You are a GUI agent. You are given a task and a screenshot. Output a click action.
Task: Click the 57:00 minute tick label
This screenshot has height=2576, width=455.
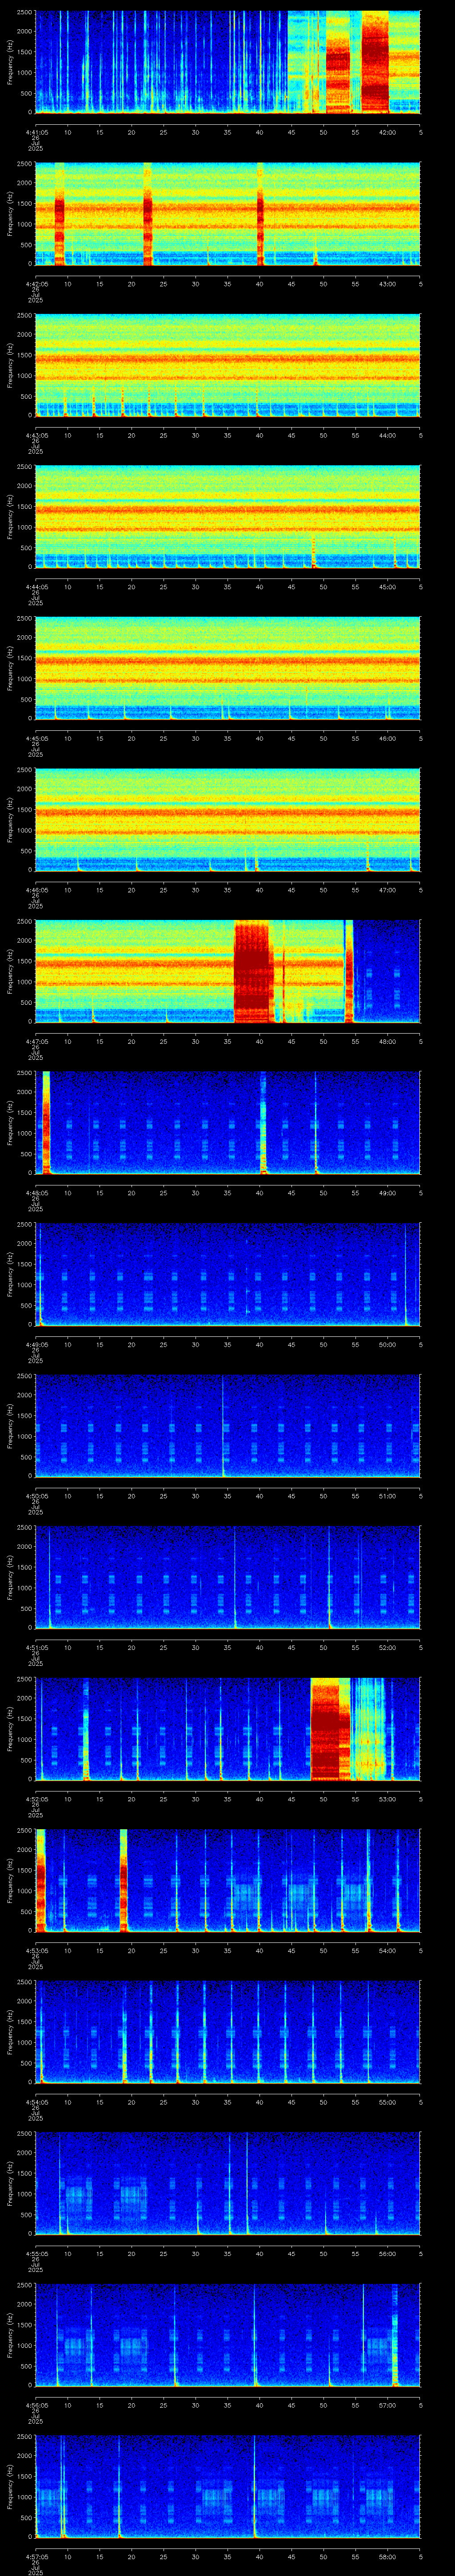click(387, 2405)
